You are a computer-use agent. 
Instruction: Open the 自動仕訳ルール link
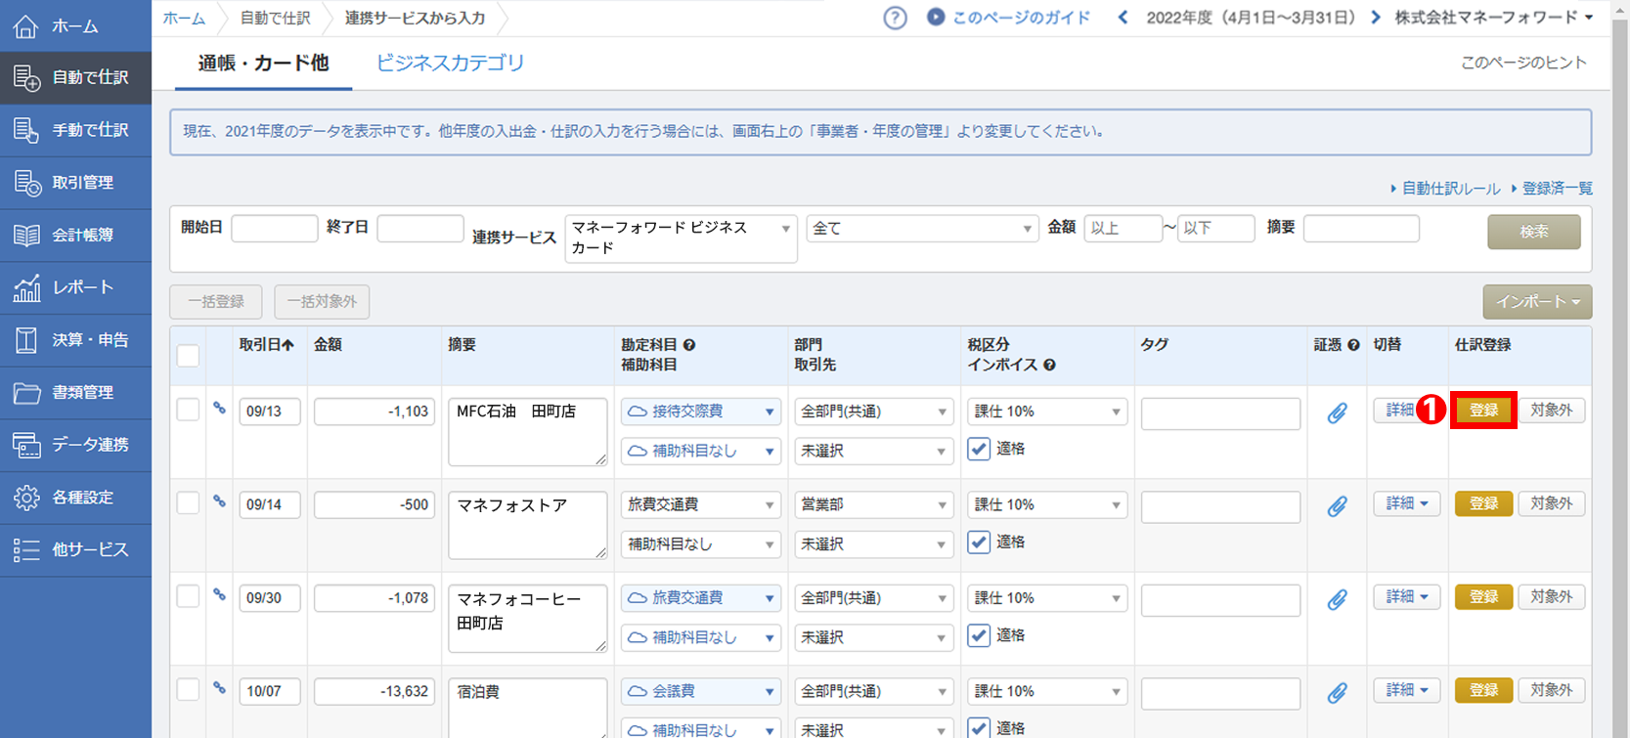pyautogui.click(x=1450, y=188)
